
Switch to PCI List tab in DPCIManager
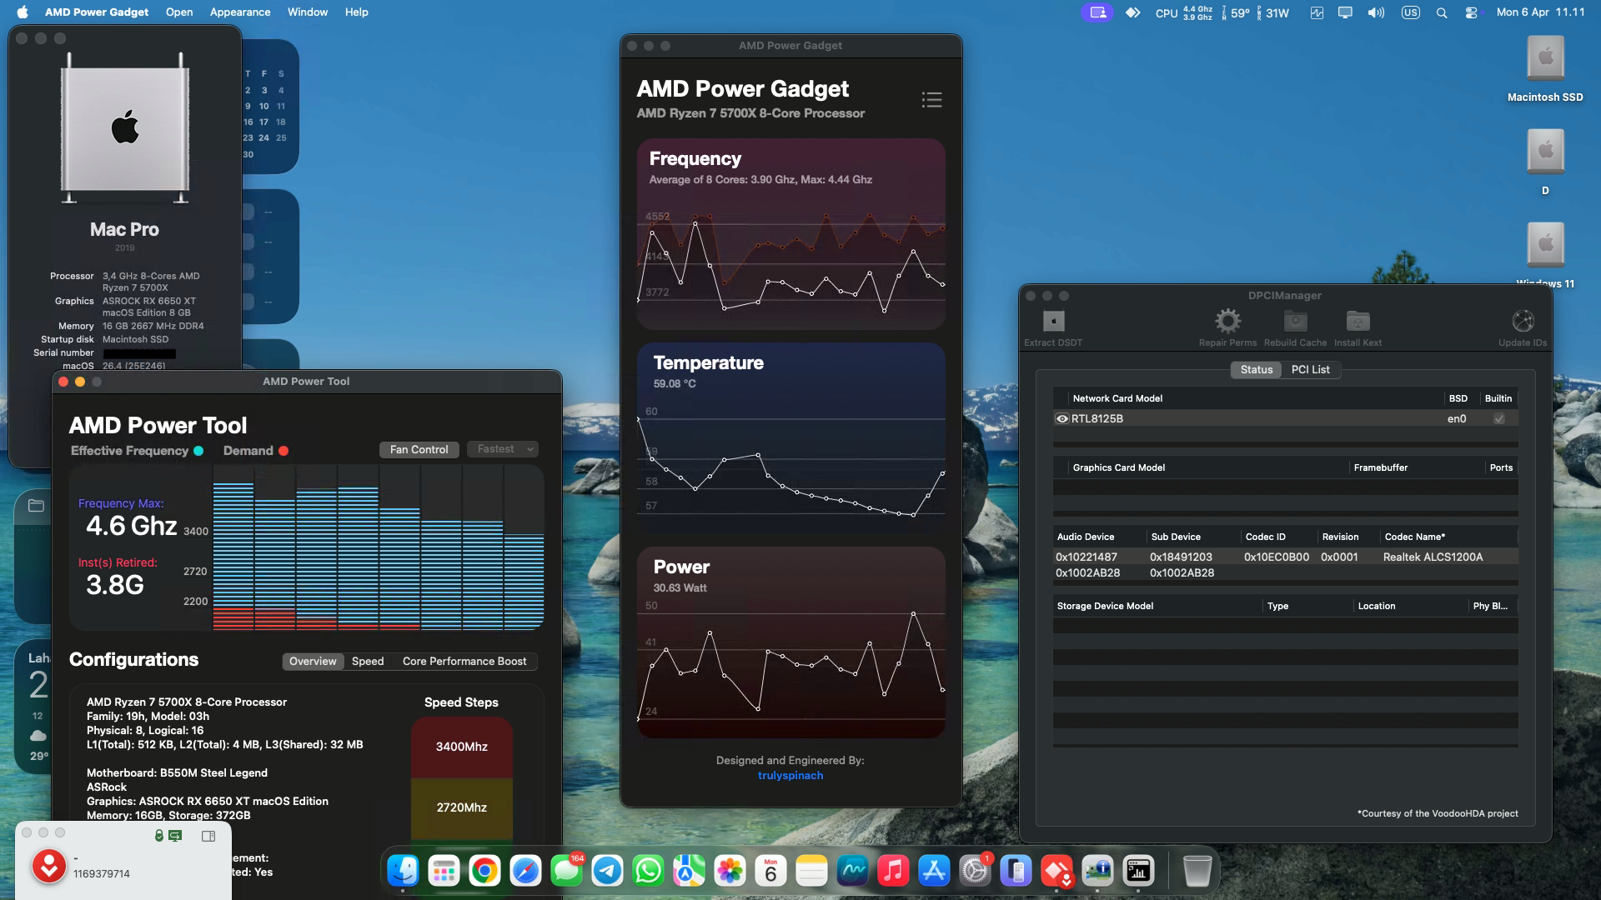[x=1311, y=370]
